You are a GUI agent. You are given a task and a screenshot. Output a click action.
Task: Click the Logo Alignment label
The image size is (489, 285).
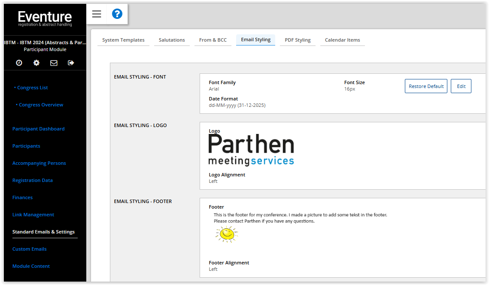tap(227, 175)
